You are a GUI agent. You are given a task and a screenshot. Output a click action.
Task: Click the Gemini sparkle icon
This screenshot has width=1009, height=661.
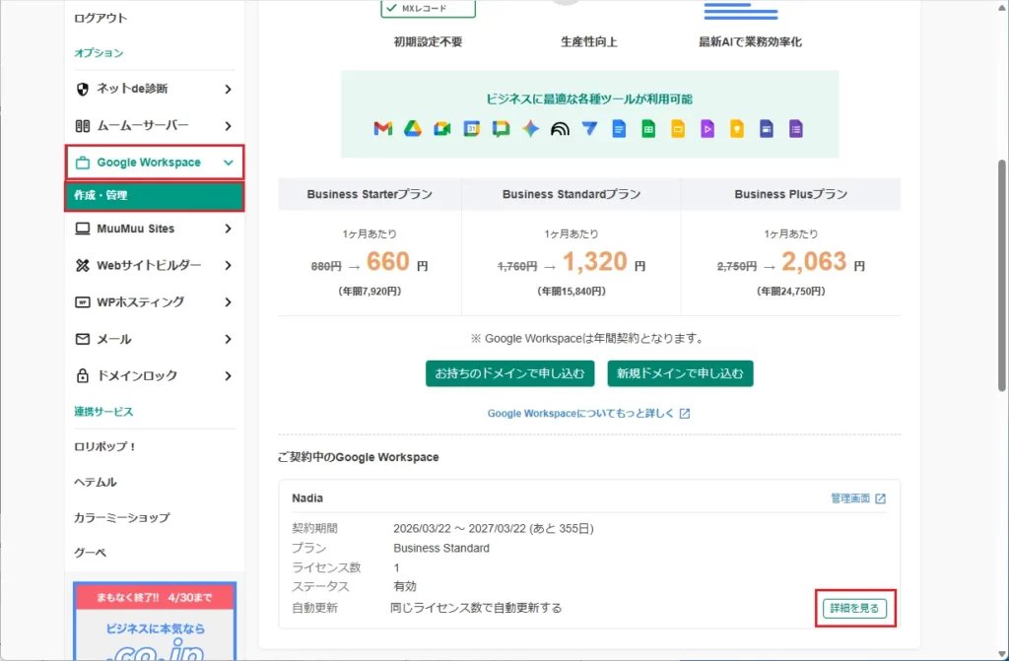(528, 127)
